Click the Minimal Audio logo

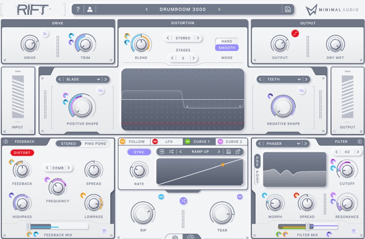pyautogui.click(x=332, y=10)
